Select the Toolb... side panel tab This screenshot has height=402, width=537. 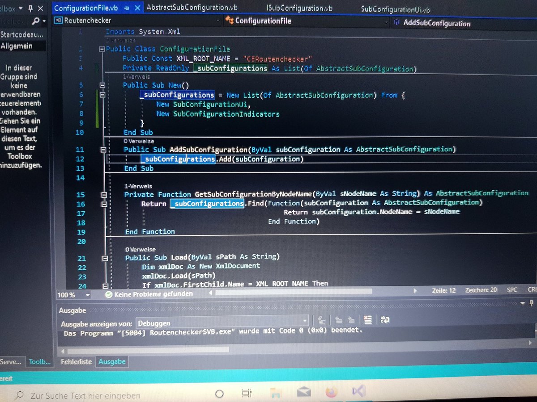point(40,362)
